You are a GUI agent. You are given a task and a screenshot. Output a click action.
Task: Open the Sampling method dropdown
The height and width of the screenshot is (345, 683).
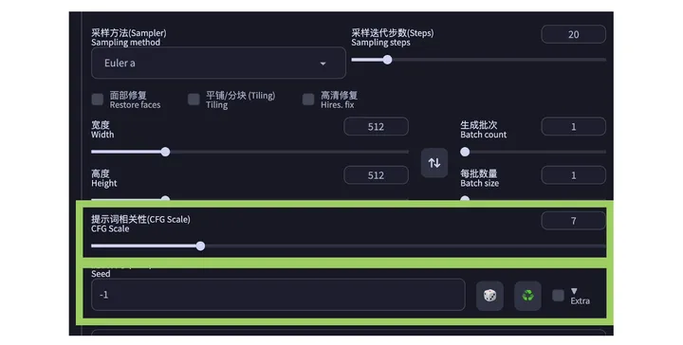coord(219,64)
